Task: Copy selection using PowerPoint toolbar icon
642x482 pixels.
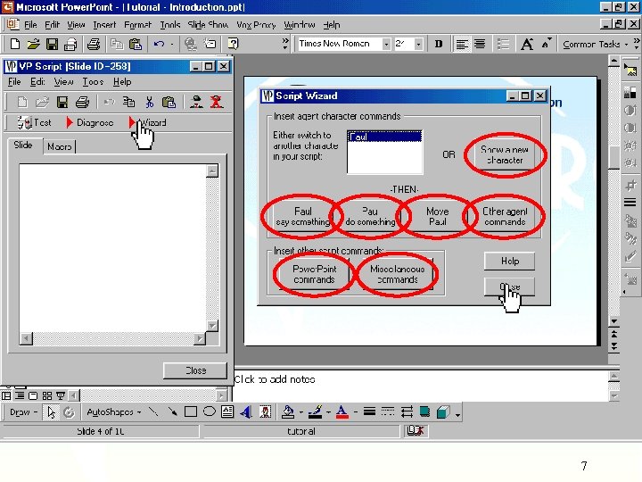Action: tap(117, 44)
